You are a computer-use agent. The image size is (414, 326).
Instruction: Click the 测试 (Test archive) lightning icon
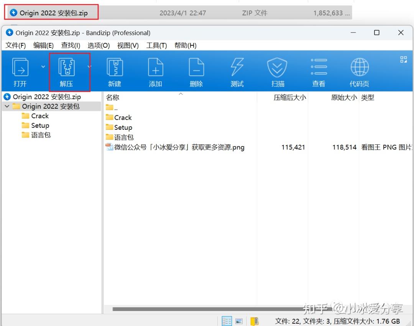pos(237,71)
